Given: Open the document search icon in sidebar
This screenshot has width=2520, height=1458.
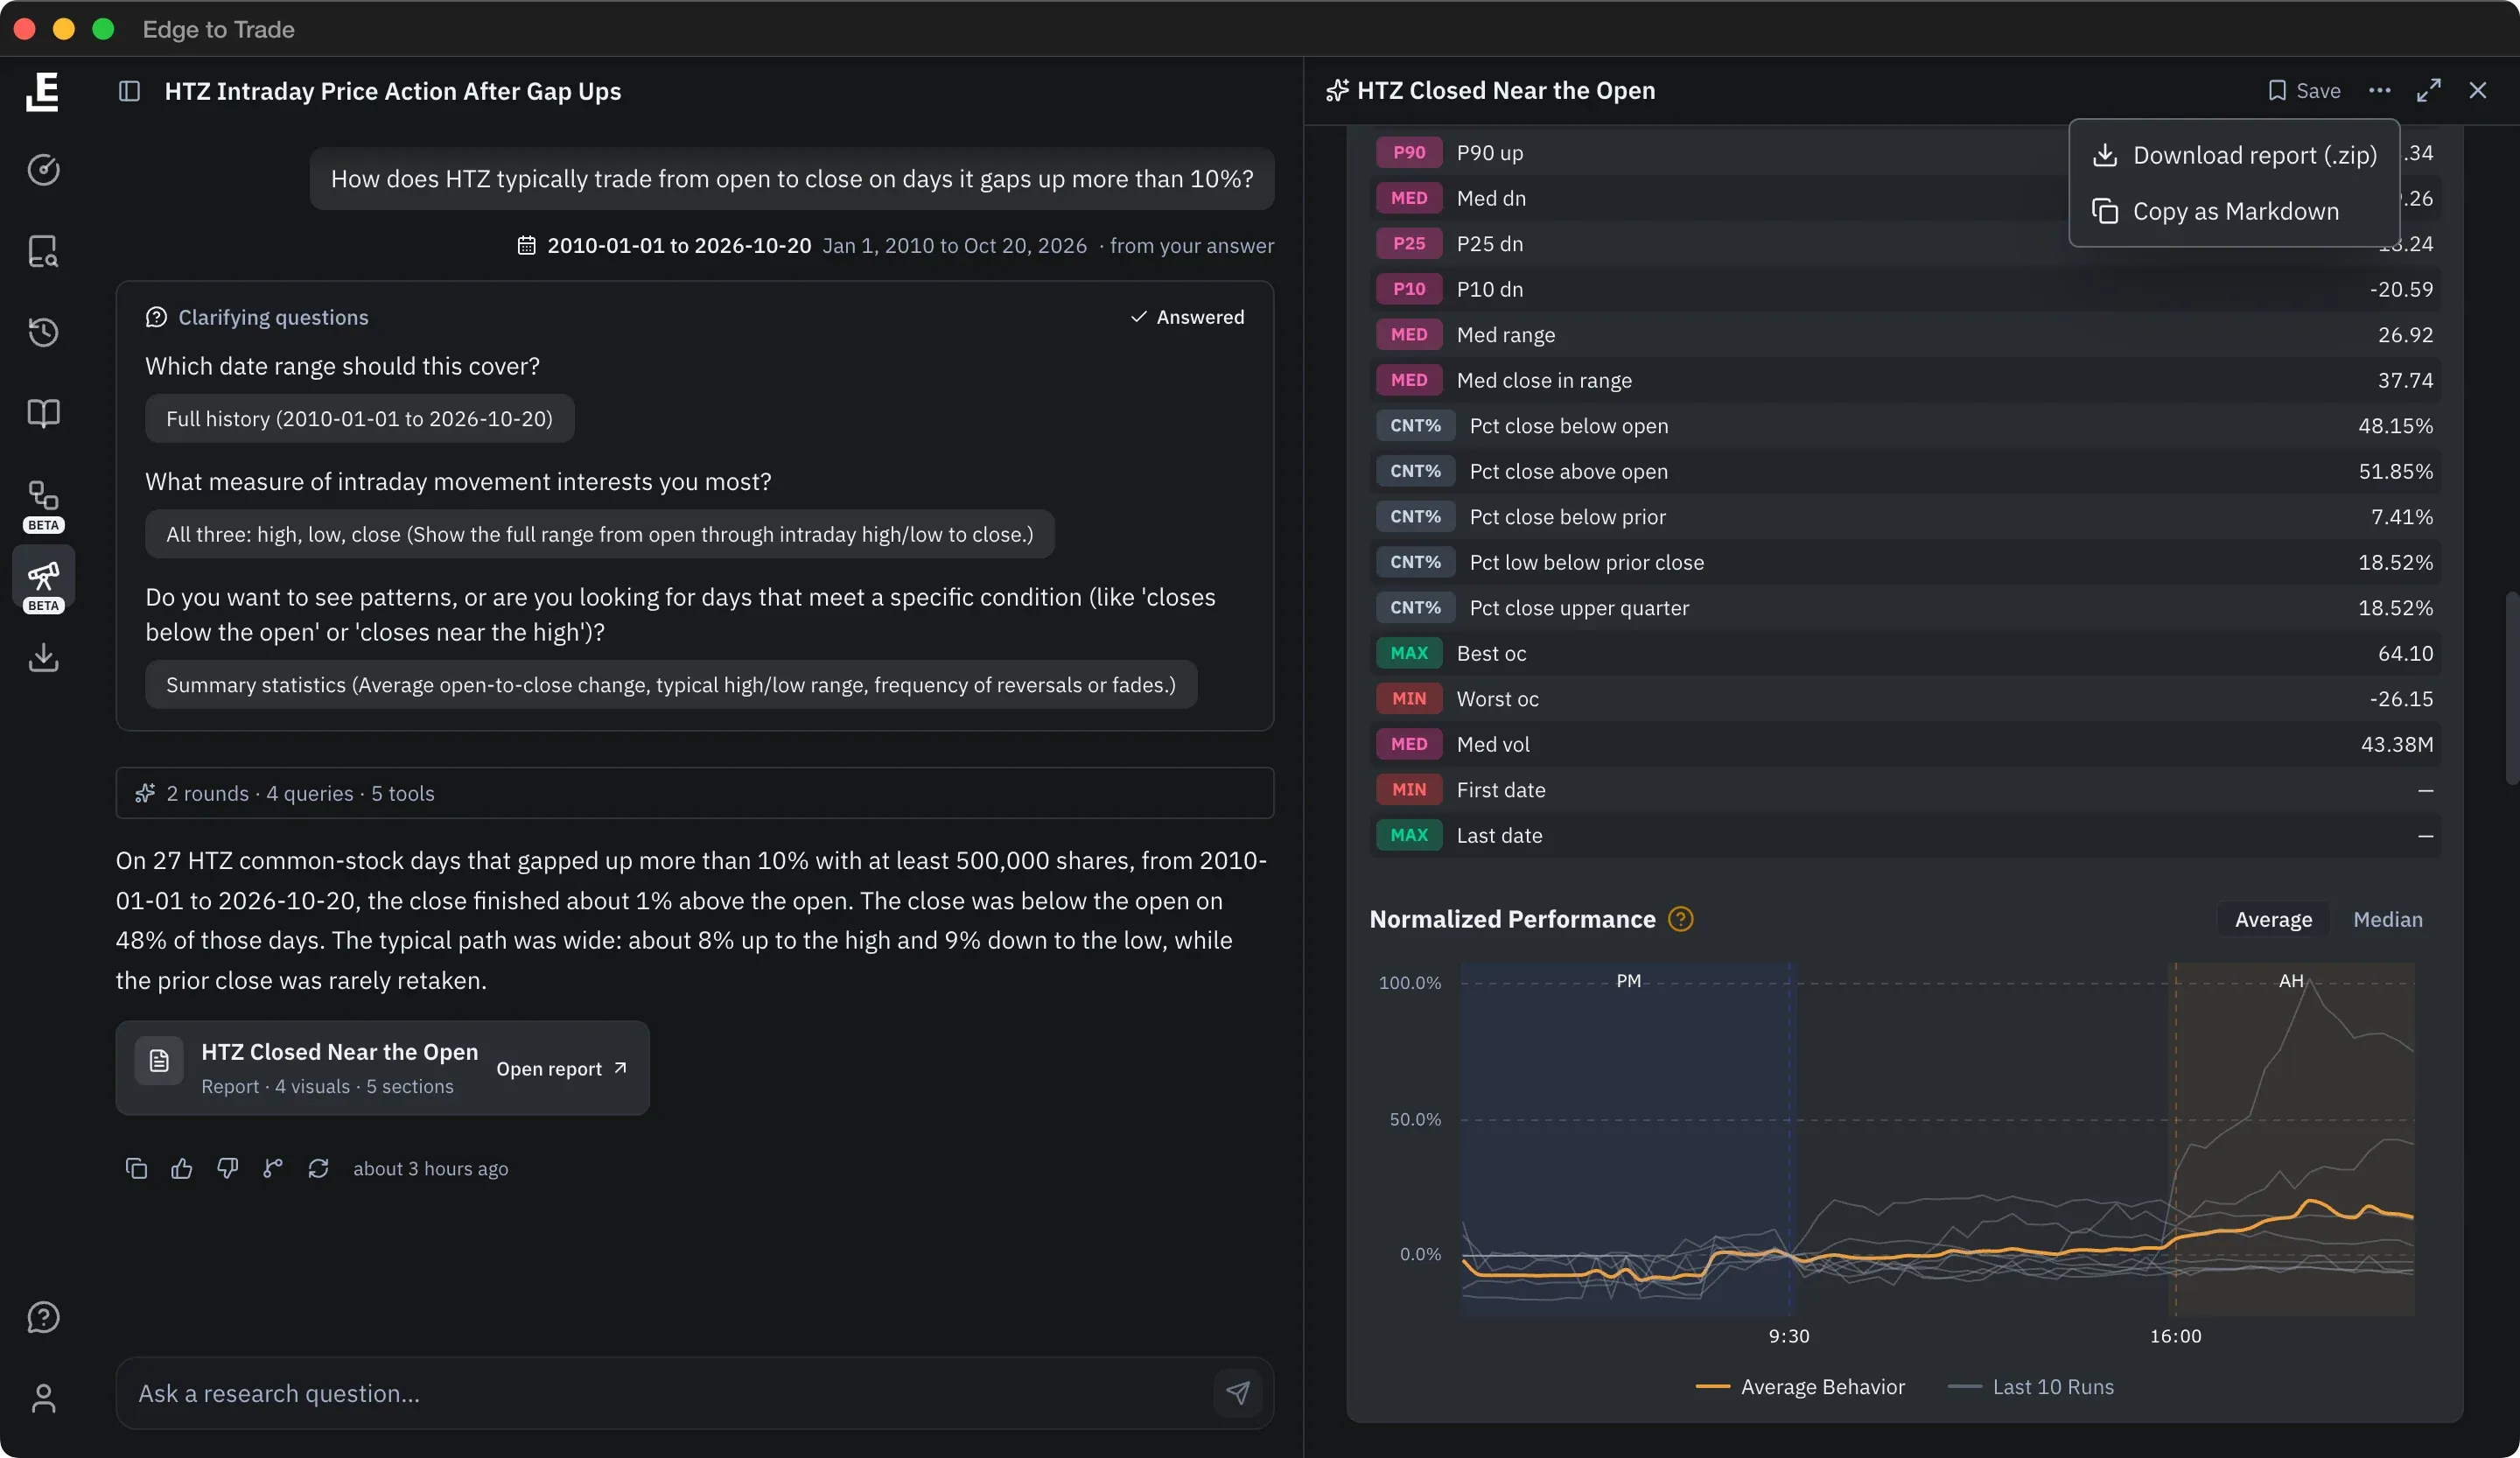Looking at the screenshot, I should 43,251.
